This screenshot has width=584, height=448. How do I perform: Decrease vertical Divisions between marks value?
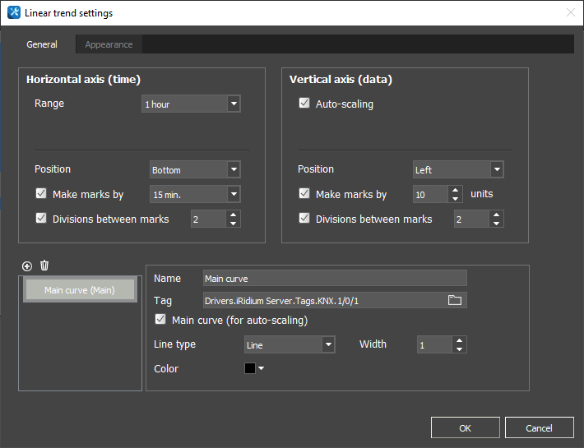pos(496,223)
